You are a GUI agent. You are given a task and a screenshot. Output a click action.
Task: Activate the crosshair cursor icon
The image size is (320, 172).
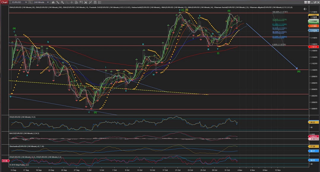pyautogui.click(x=72, y=2)
